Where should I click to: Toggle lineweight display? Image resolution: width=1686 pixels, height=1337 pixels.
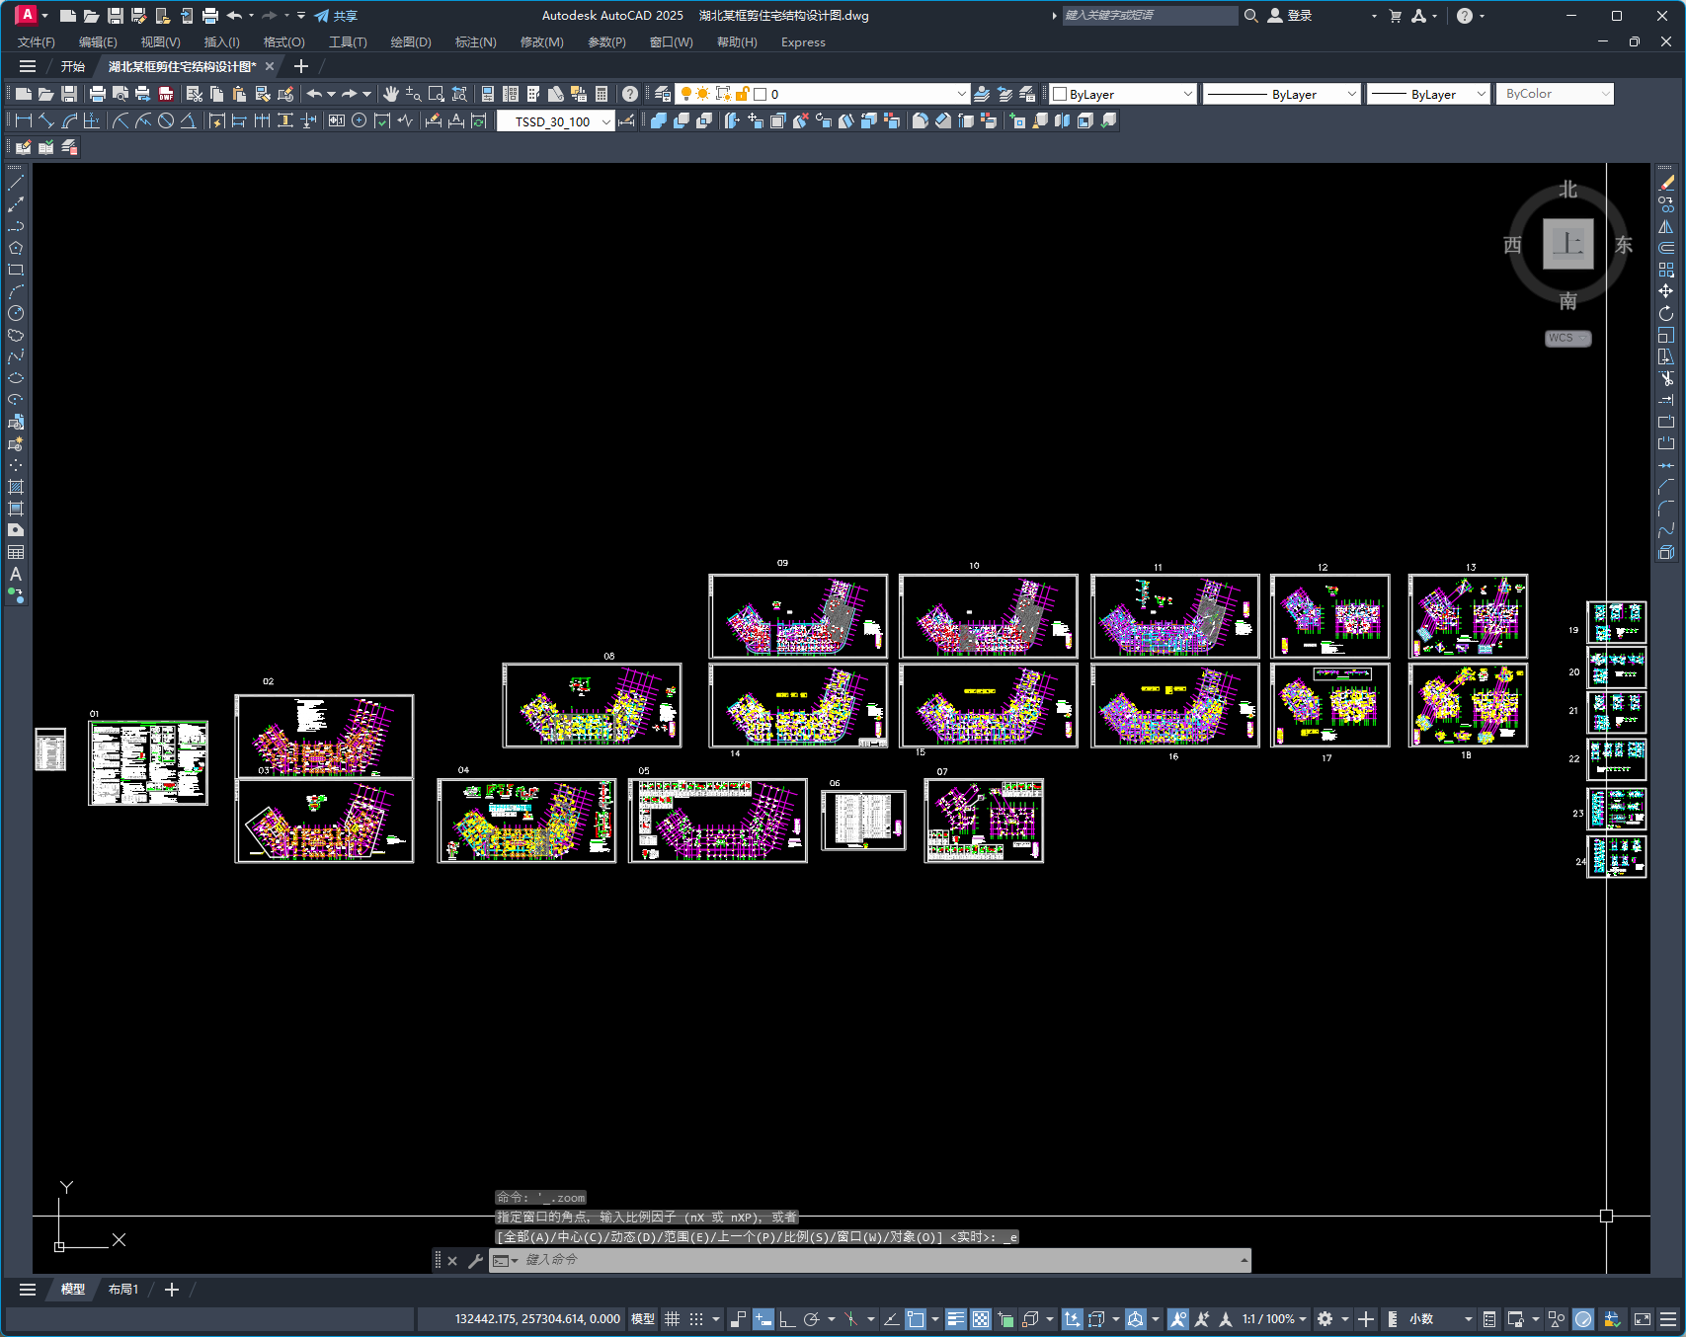pos(956,1319)
